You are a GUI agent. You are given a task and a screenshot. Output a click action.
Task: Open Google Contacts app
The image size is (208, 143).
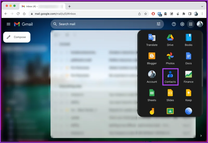tap(170, 77)
